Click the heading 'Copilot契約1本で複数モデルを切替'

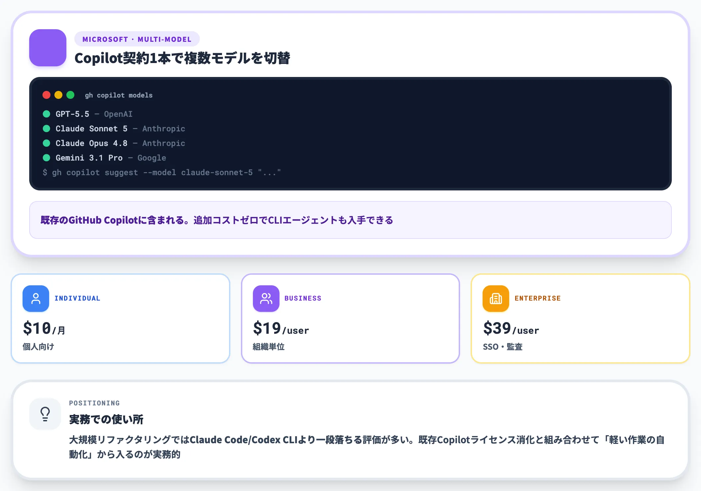tap(182, 58)
